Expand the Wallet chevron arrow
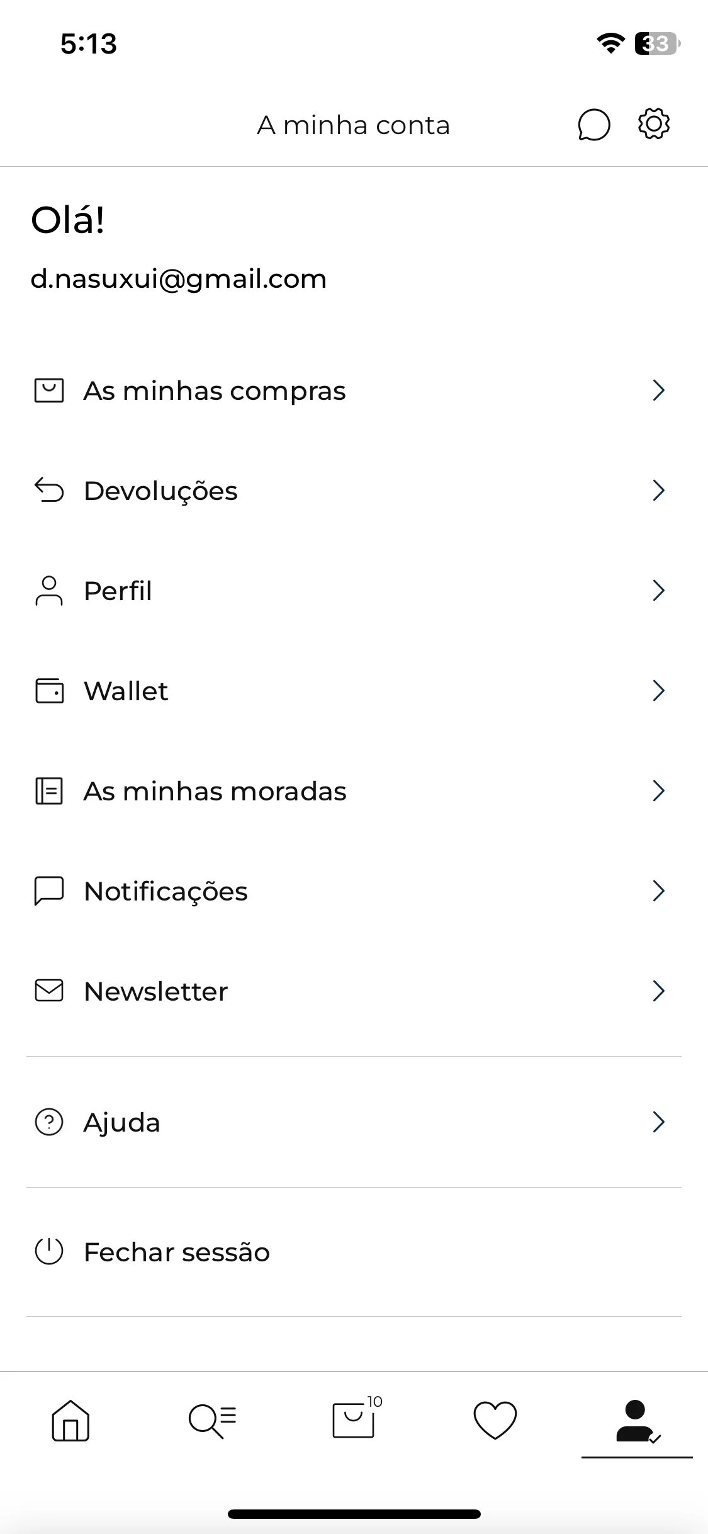Viewport: 708px width, 1534px height. [659, 691]
